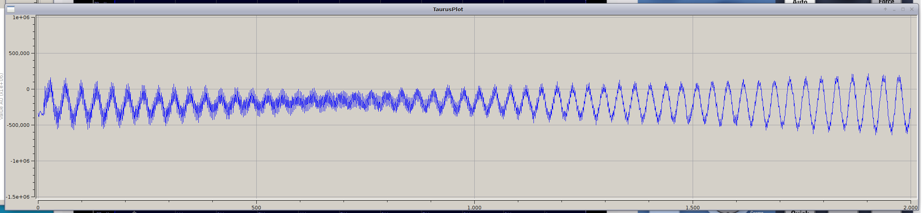The width and height of the screenshot is (923, 213).
Task: Click the 500 label on X axis
Action: click(x=256, y=207)
